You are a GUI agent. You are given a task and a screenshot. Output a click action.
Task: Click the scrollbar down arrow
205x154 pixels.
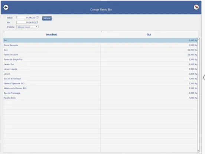198,151
